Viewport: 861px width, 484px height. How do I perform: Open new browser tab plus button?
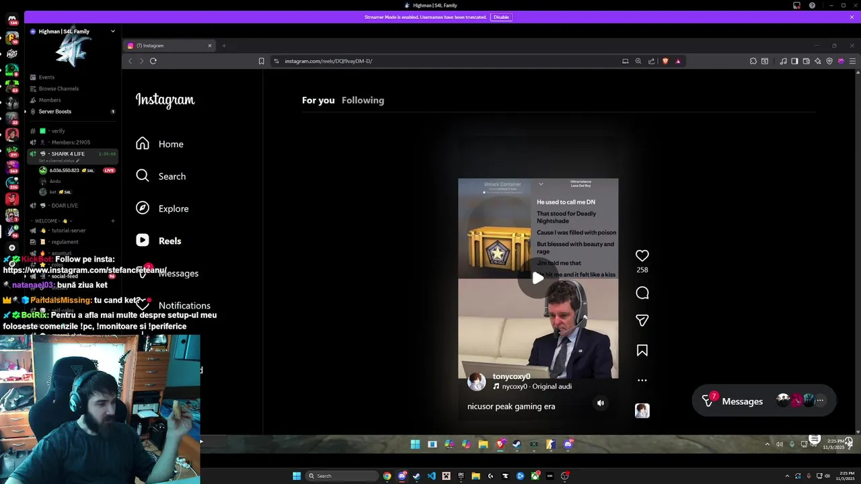(224, 46)
